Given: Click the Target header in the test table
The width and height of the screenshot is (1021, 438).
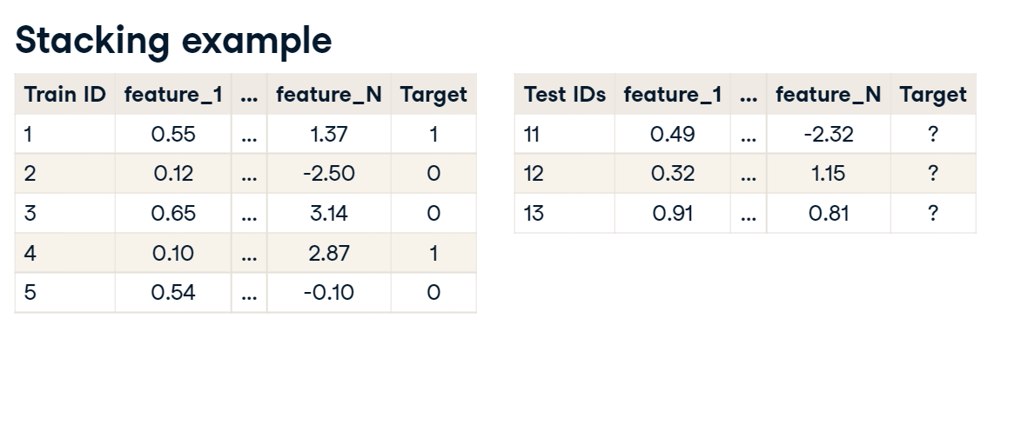Looking at the screenshot, I should point(933,94).
